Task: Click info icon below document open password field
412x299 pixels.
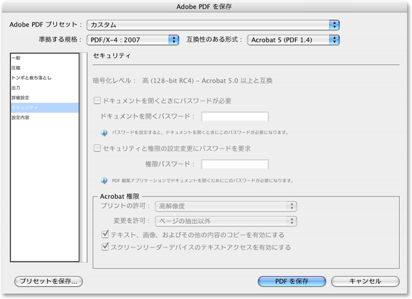Action: coord(104,132)
